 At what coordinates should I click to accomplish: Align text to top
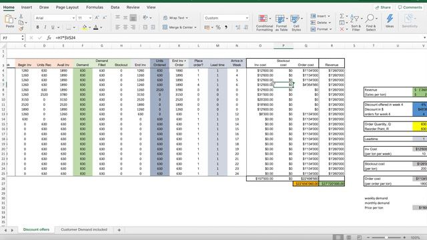point(117,18)
